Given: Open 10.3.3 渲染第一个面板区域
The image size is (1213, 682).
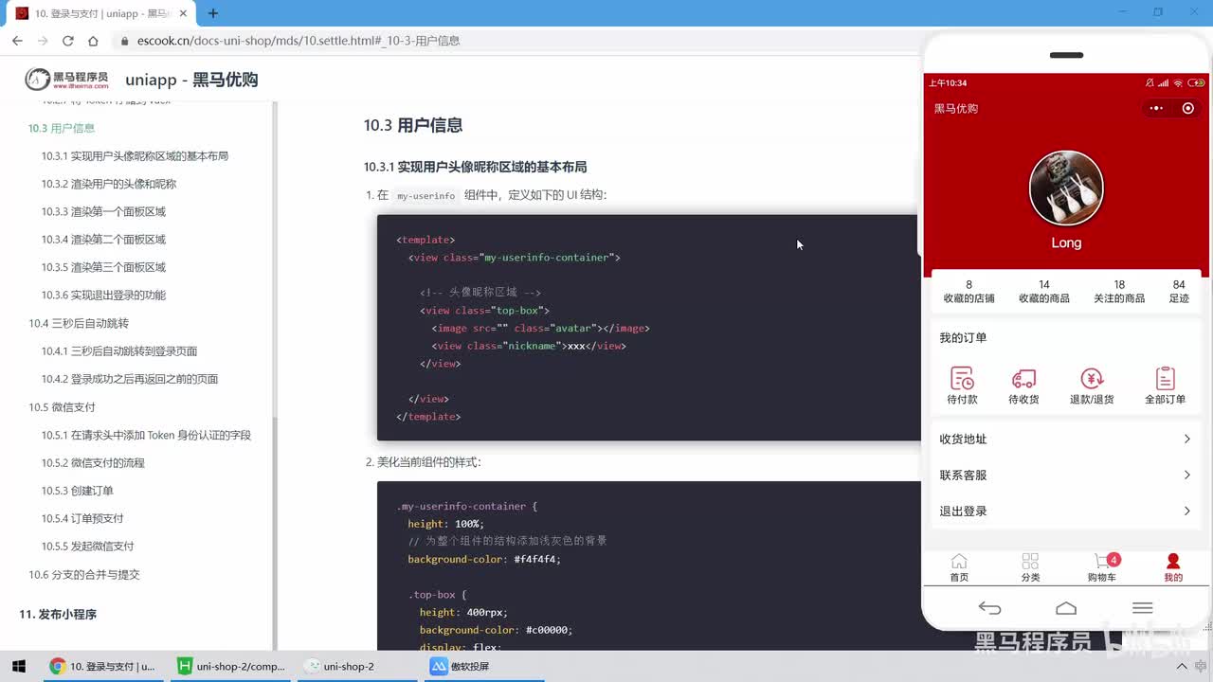Looking at the screenshot, I should click(x=103, y=211).
